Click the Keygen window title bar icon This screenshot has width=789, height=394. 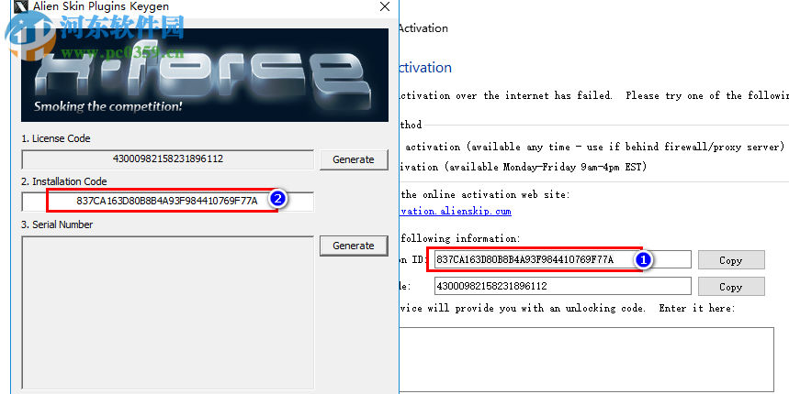(x=20, y=6)
